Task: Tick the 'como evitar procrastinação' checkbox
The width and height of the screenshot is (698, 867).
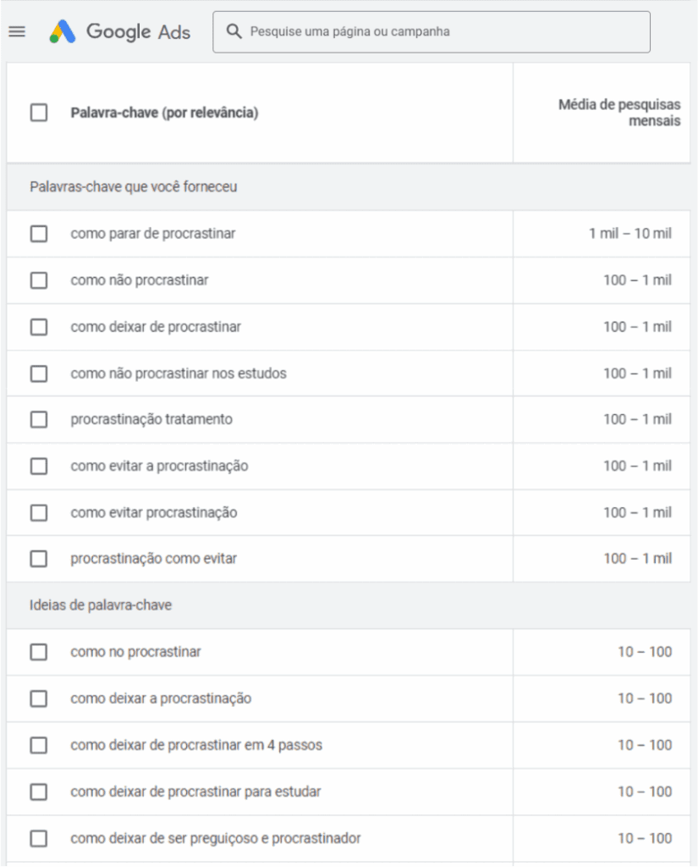Action: (39, 512)
